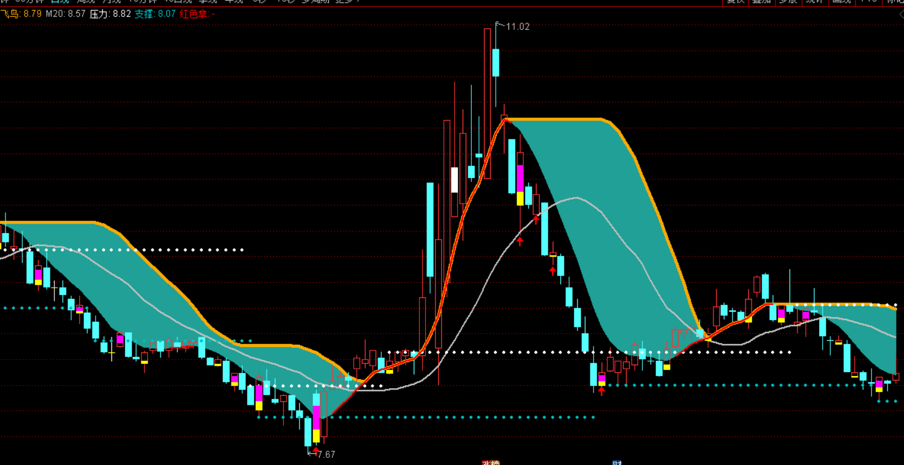Open the 多股 multi-stock view
Image resolution: width=904 pixels, height=465 pixels.
pyautogui.click(x=788, y=2)
